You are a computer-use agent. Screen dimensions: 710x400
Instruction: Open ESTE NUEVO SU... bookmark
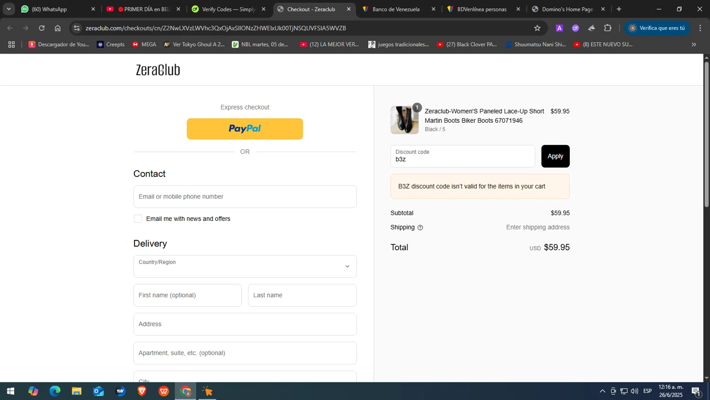tap(603, 45)
